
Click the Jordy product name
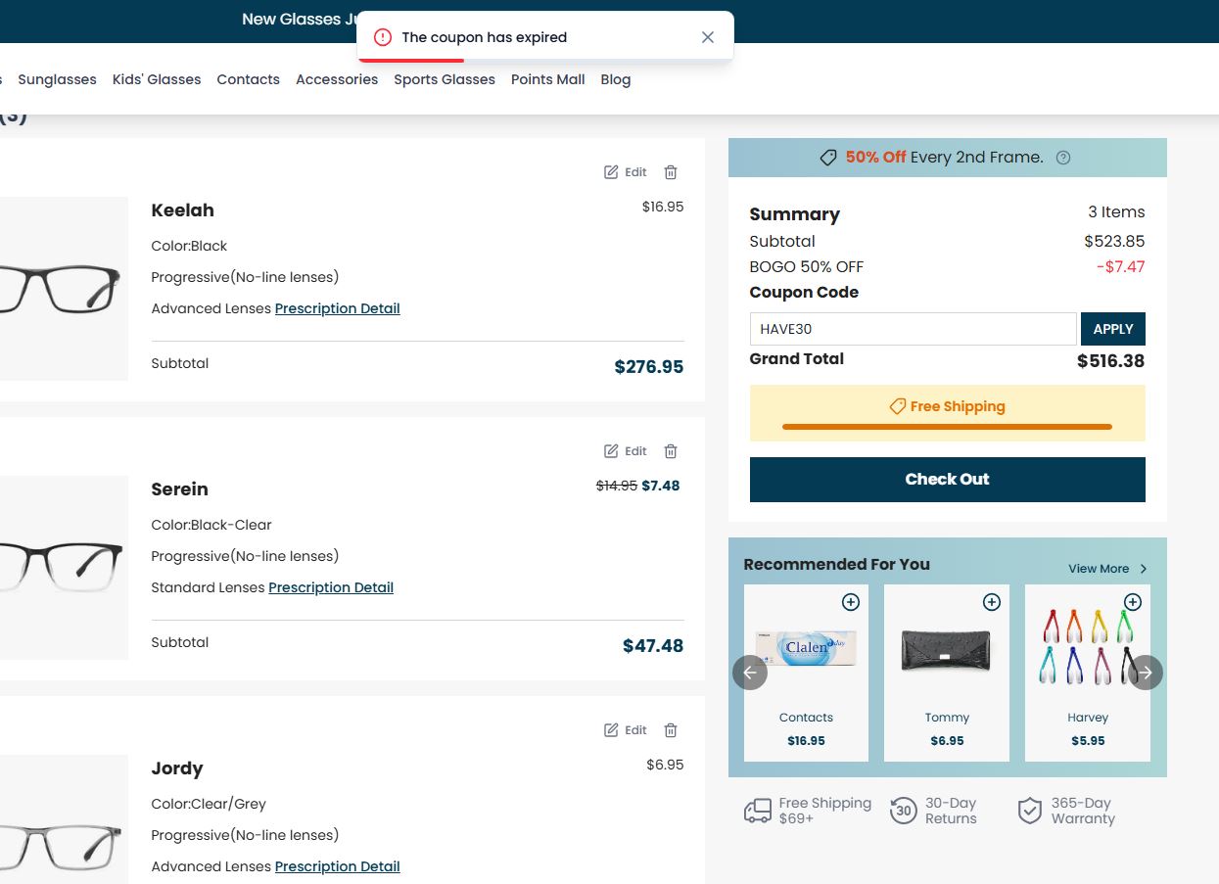coord(177,768)
